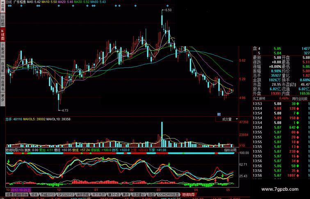Click the MAVOL5: 39002 label
The width and height of the screenshot is (310, 199).
click(34, 119)
